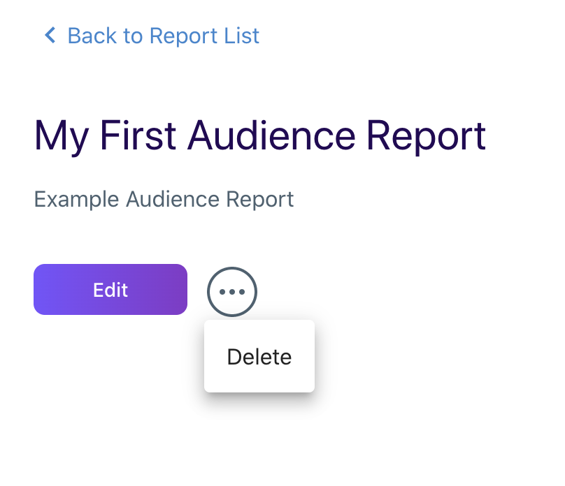Image resolution: width=565 pixels, height=486 pixels.
Task: Open the Back to Report List link
Action: [163, 36]
